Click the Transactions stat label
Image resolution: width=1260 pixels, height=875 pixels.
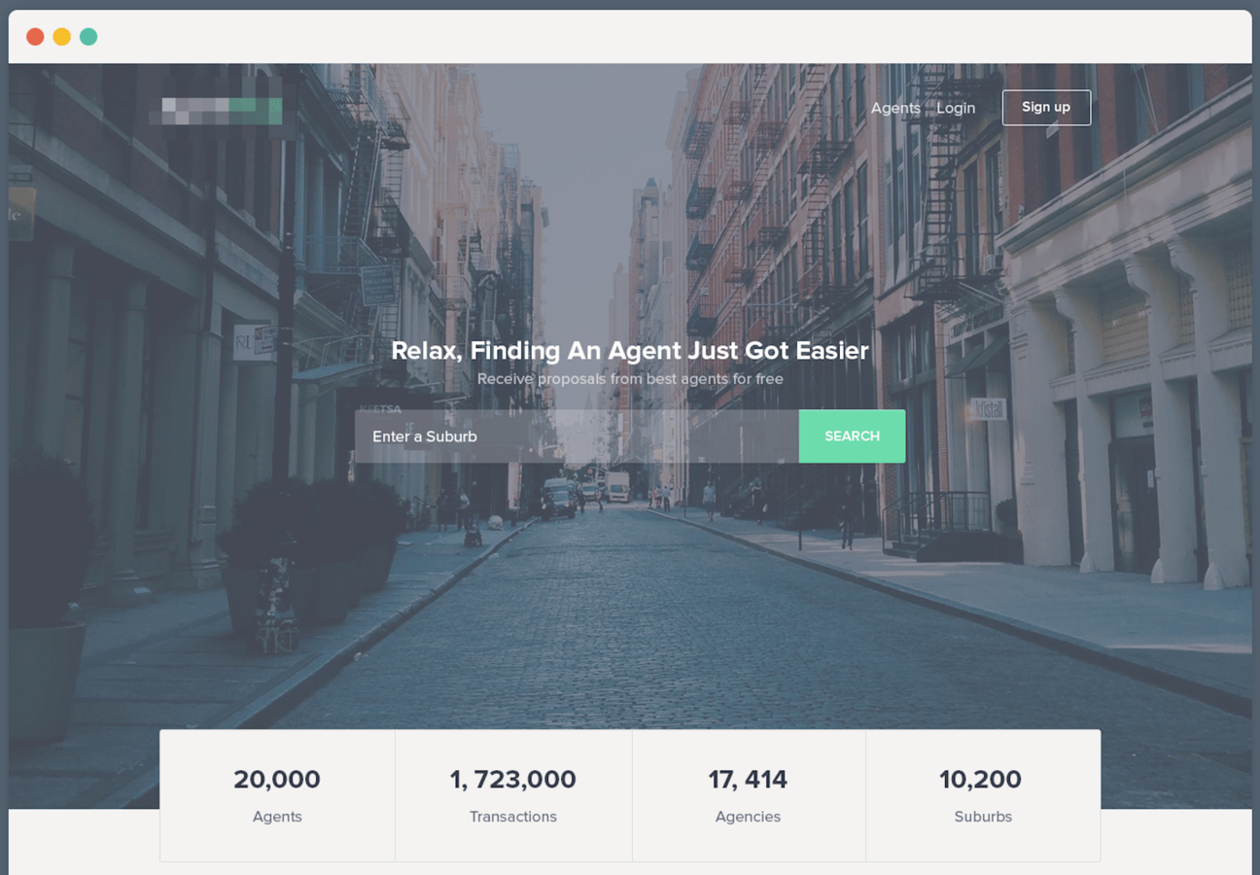513,817
